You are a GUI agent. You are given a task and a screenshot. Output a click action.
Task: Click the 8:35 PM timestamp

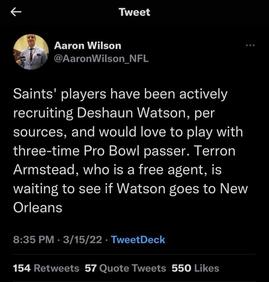(34, 240)
